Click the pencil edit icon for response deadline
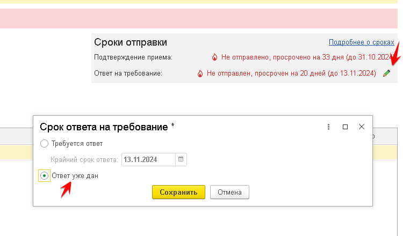Screen dimensions: 403x236 tap(386, 73)
